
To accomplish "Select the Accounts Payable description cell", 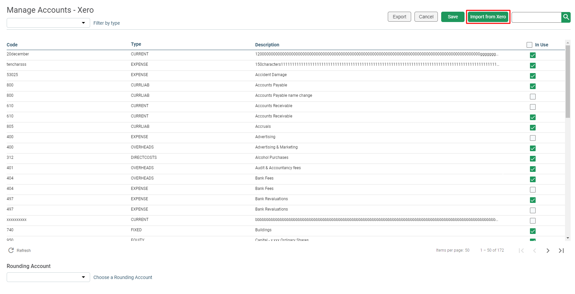I will pos(271,85).
